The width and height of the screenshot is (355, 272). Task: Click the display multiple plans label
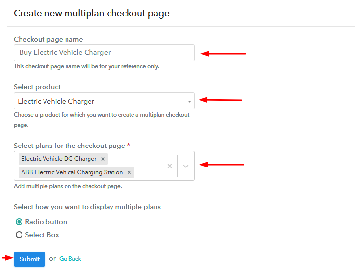[87, 207]
